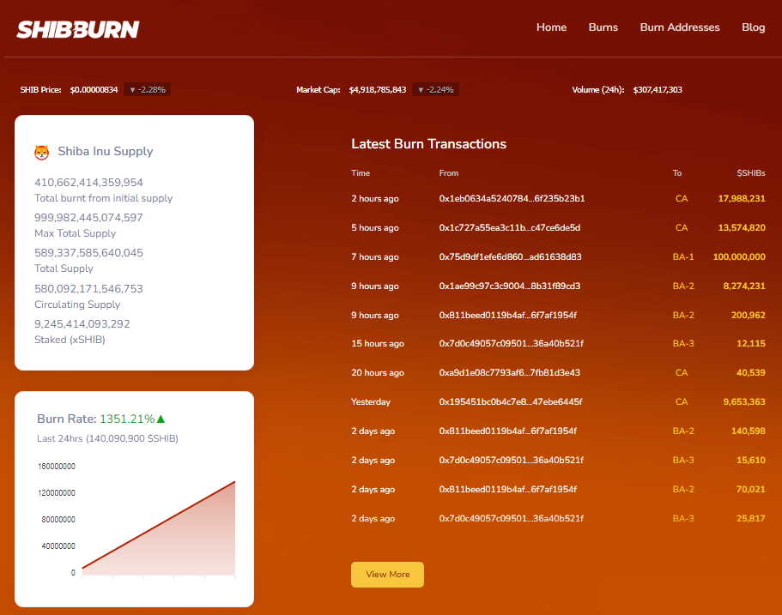Open the Home menu item
Screen dimensions: 782x615
point(551,27)
